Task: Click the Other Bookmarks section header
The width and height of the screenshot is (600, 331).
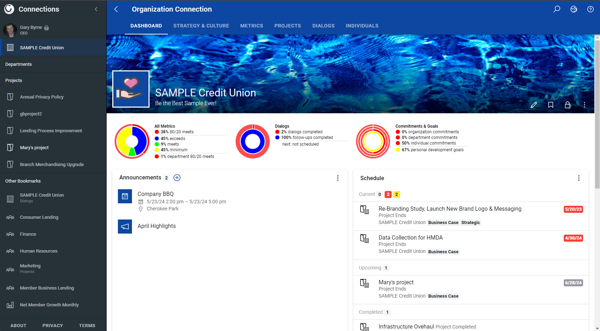Action: tap(53, 181)
